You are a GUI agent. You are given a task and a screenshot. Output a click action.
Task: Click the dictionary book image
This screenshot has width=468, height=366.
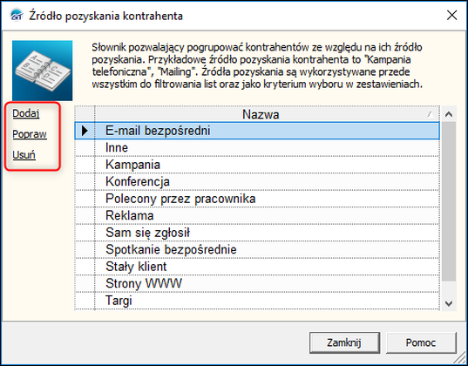tap(43, 71)
